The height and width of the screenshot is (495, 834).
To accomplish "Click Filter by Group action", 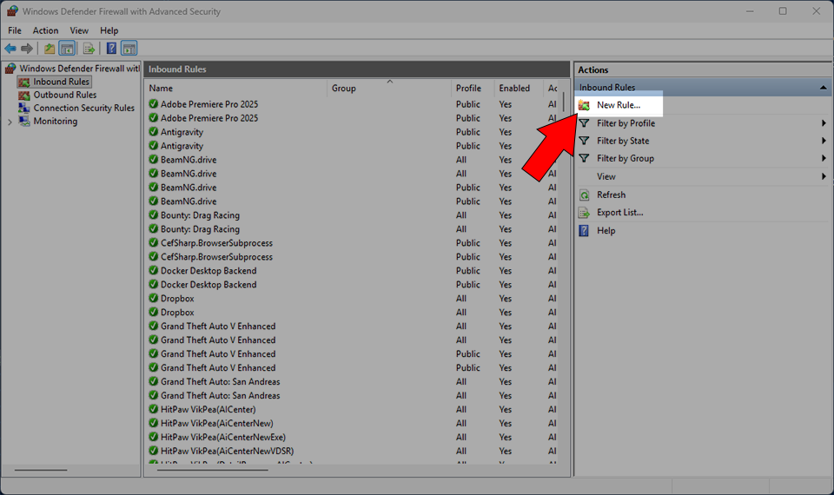I will pyautogui.click(x=625, y=158).
